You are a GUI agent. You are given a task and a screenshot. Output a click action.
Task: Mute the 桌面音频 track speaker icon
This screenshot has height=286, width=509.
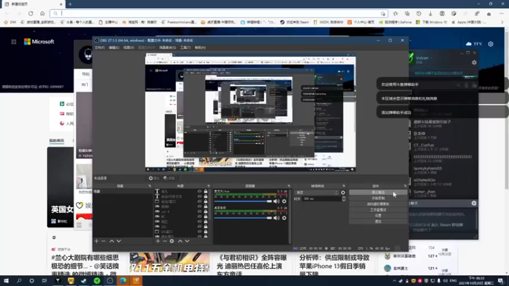[276, 218]
